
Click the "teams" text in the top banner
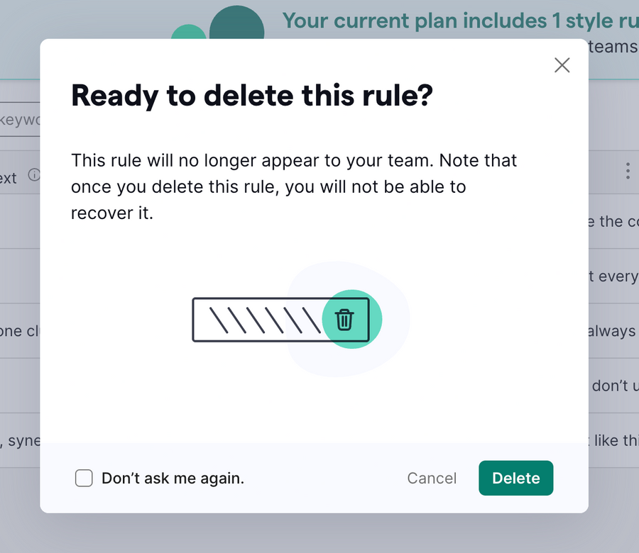click(x=613, y=45)
